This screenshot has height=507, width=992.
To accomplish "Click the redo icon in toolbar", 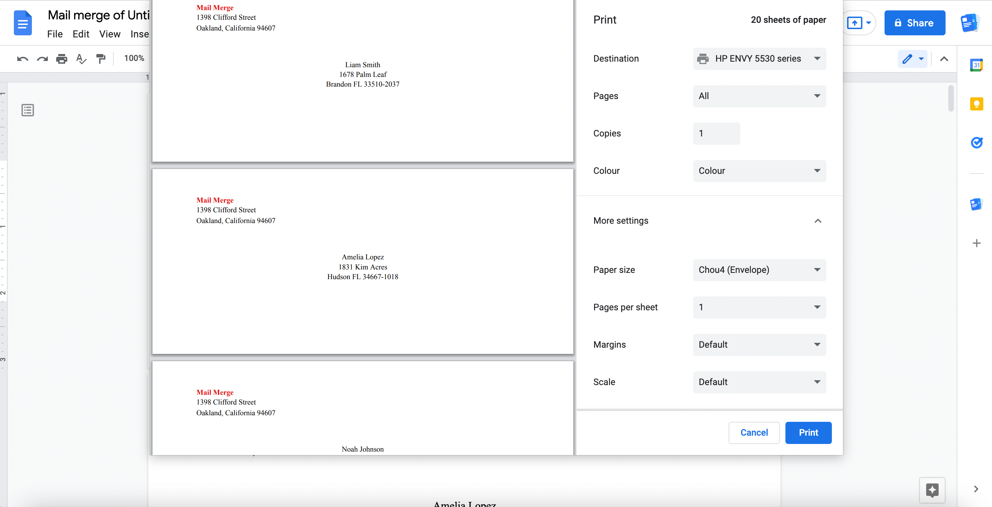I will pos(42,58).
